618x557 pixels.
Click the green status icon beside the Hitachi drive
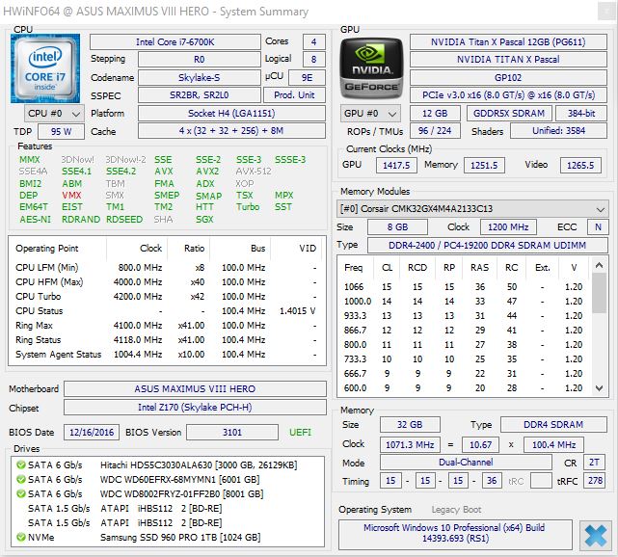click(x=19, y=464)
